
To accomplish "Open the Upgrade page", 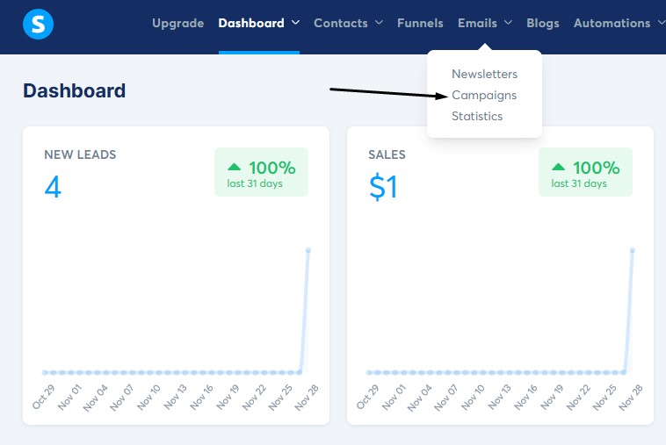I will point(177,24).
